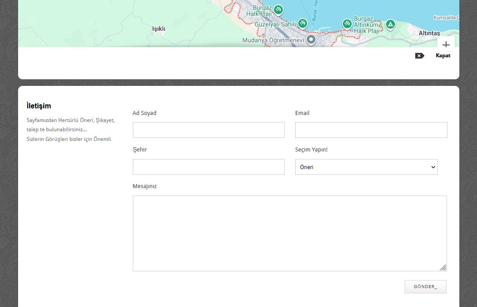
Task: Click the Güzelyalı Sahili text label
Action: [x=275, y=24]
